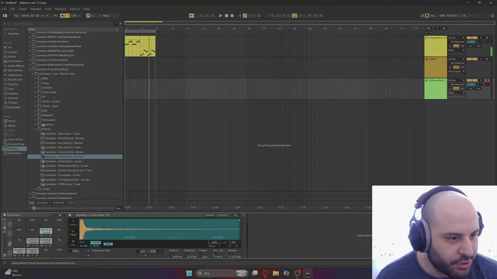This screenshot has width=497, height=279.
Task: Open the Navigate menu
Action: click(x=60, y=9)
